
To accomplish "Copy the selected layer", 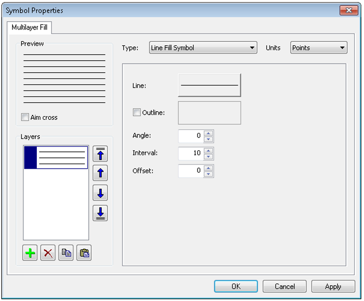I will coord(66,253).
